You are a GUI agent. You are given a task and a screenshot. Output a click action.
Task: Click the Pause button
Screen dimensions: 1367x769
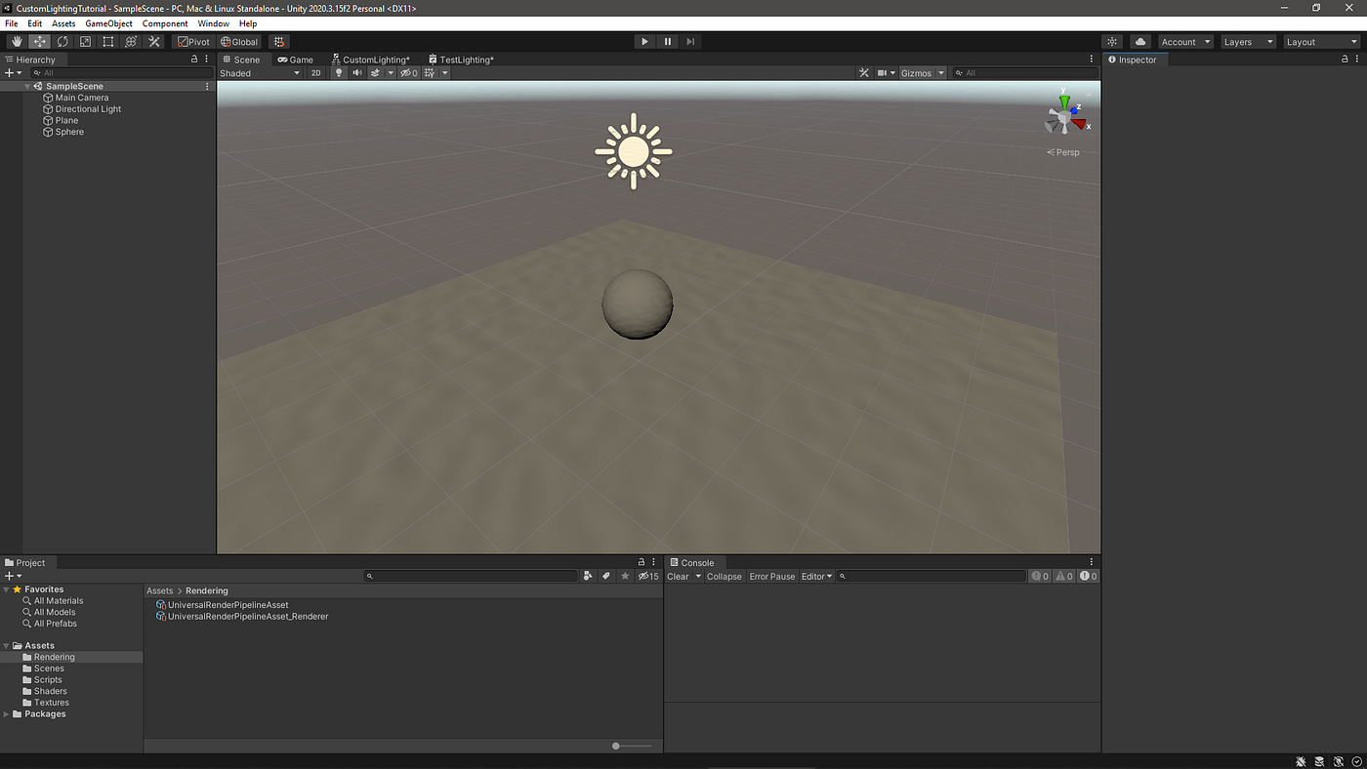[668, 42]
